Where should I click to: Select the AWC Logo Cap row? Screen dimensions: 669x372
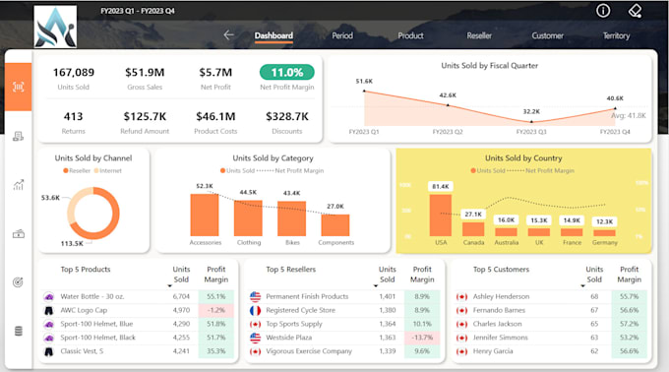click(x=138, y=310)
